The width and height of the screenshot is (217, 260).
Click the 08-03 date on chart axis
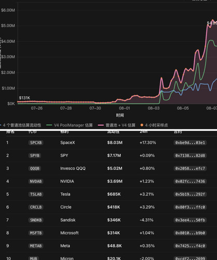[154, 108]
